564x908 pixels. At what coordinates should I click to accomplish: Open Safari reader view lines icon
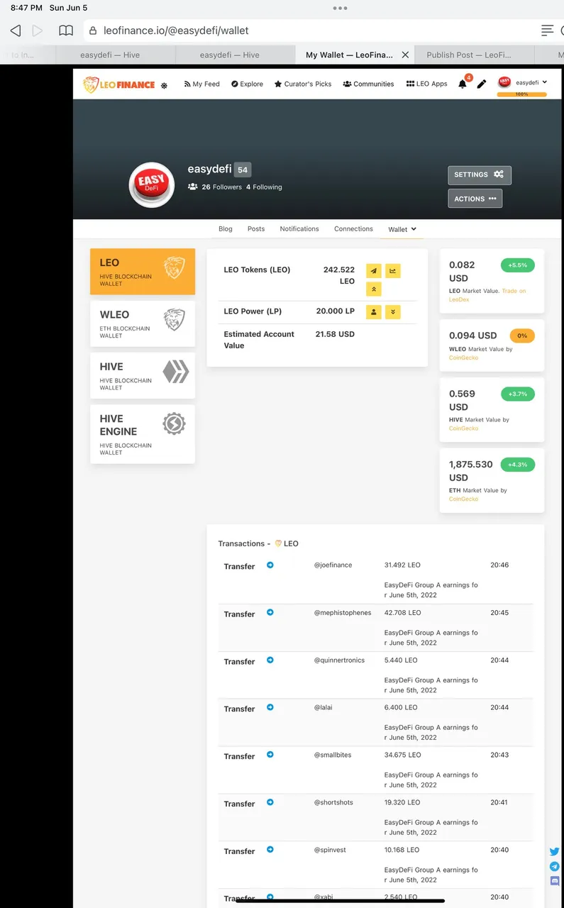(x=547, y=31)
